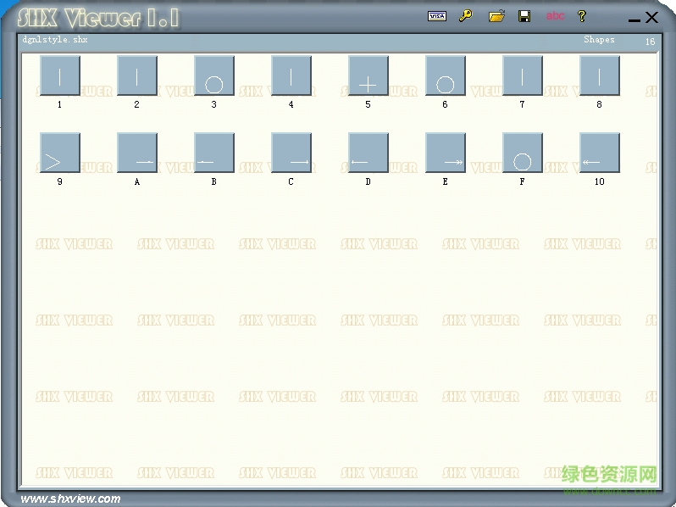Viewport: 676px width, 507px height.
Task: Select the plus sign shape 5
Action: point(368,76)
